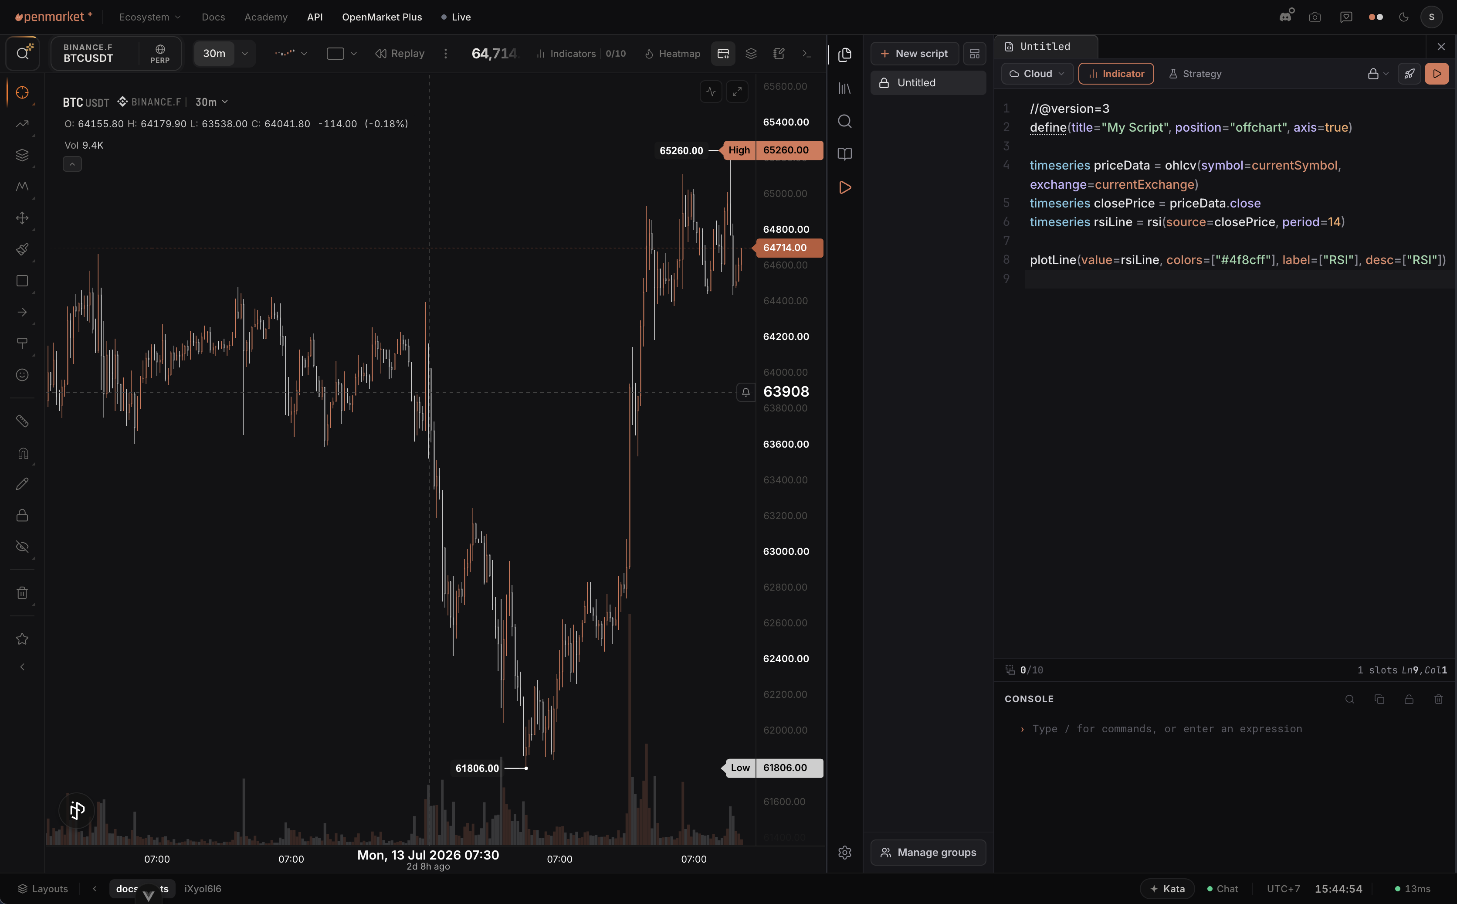The height and width of the screenshot is (904, 1457).
Task: Toggle the script editor panel icon
Action: [723, 53]
